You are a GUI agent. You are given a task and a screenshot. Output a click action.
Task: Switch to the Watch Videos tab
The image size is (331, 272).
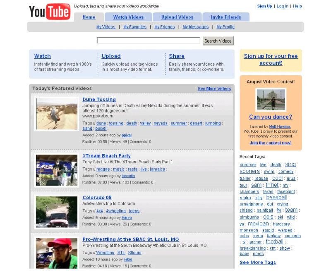point(128,17)
